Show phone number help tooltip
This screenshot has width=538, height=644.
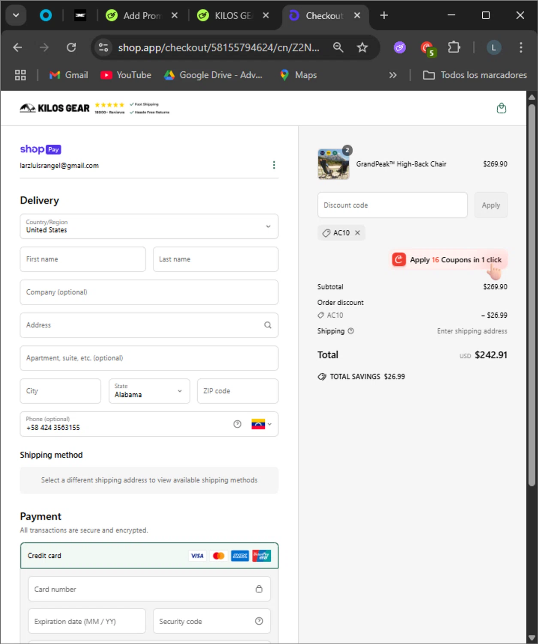pos(237,424)
